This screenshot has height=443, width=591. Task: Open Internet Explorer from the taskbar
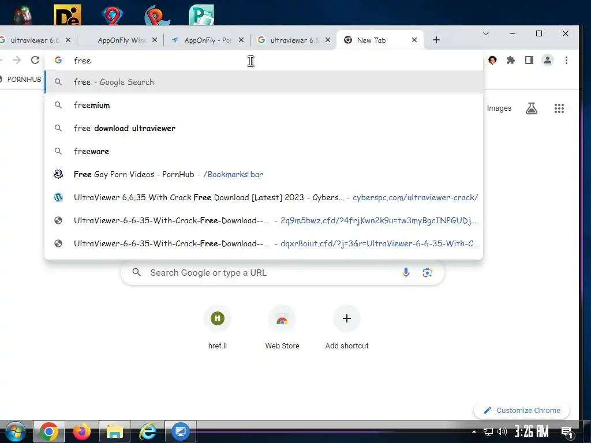148,431
